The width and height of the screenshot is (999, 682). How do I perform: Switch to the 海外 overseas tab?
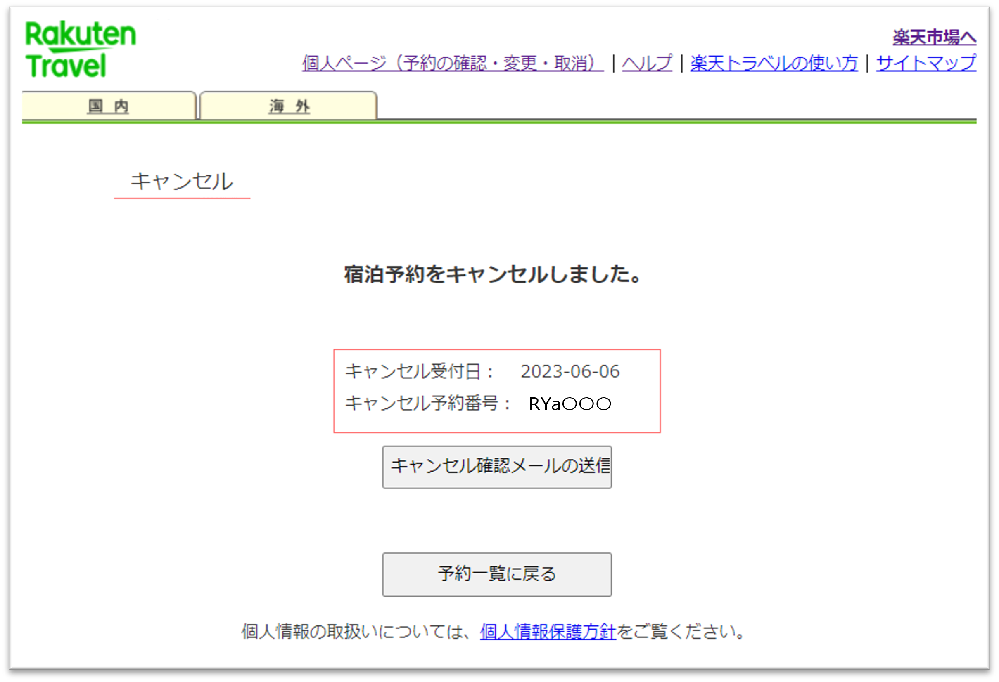pyautogui.click(x=287, y=106)
